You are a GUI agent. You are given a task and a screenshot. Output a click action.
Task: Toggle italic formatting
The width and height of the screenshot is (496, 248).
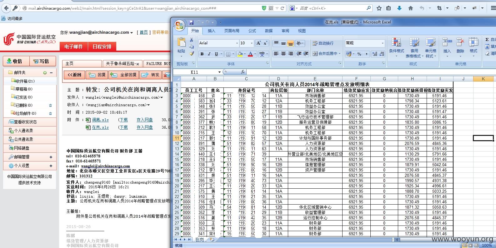pos(209,54)
